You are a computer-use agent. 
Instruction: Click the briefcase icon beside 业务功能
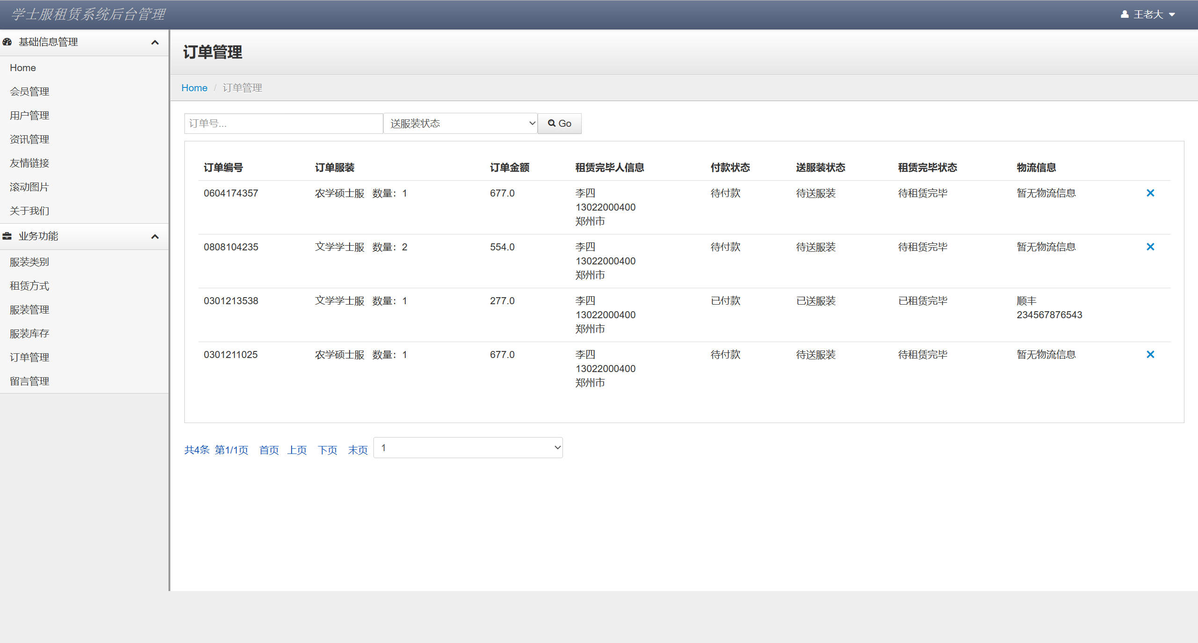click(x=7, y=236)
